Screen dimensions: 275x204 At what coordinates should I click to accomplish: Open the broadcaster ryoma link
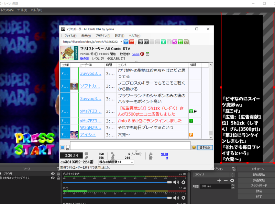(135, 54)
